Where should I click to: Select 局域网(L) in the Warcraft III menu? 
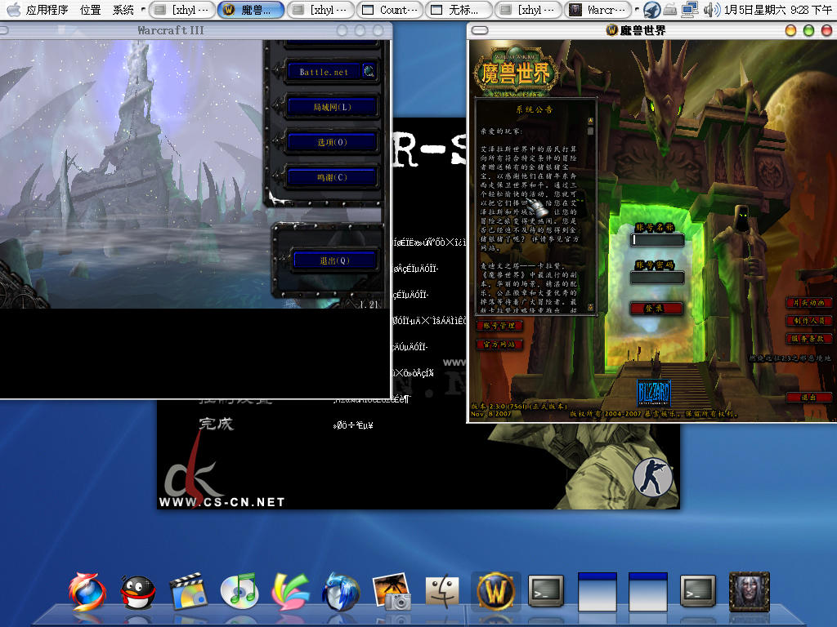(x=332, y=107)
